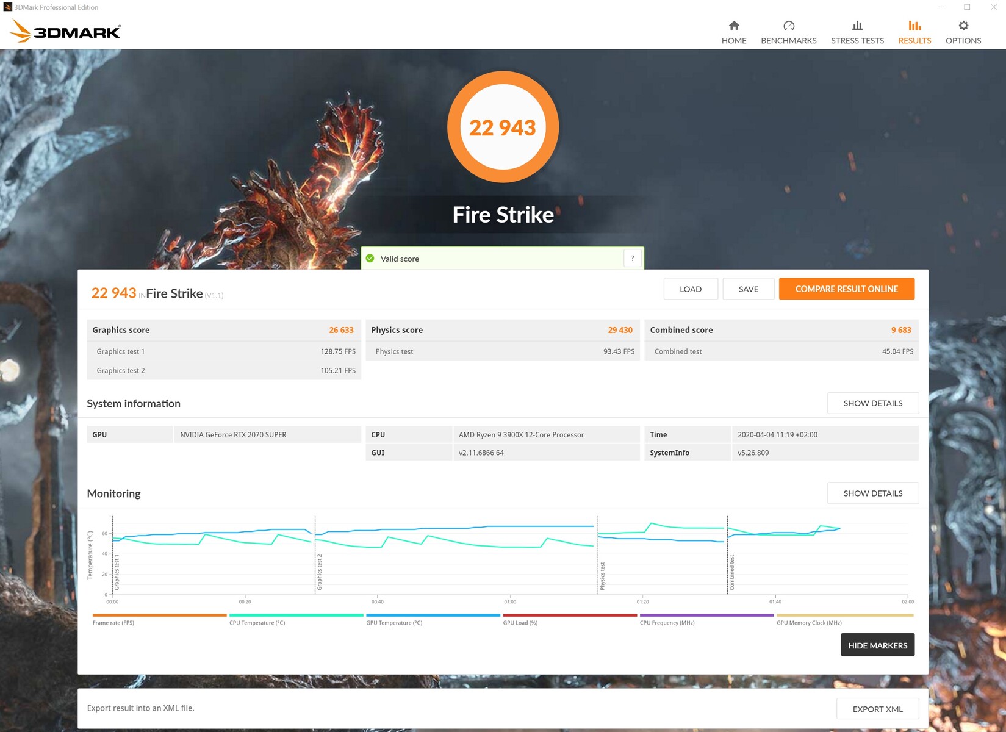Screen dimensions: 1006x732
Task: Switch to the BENCHMARKS tab
Action: (789, 33)
